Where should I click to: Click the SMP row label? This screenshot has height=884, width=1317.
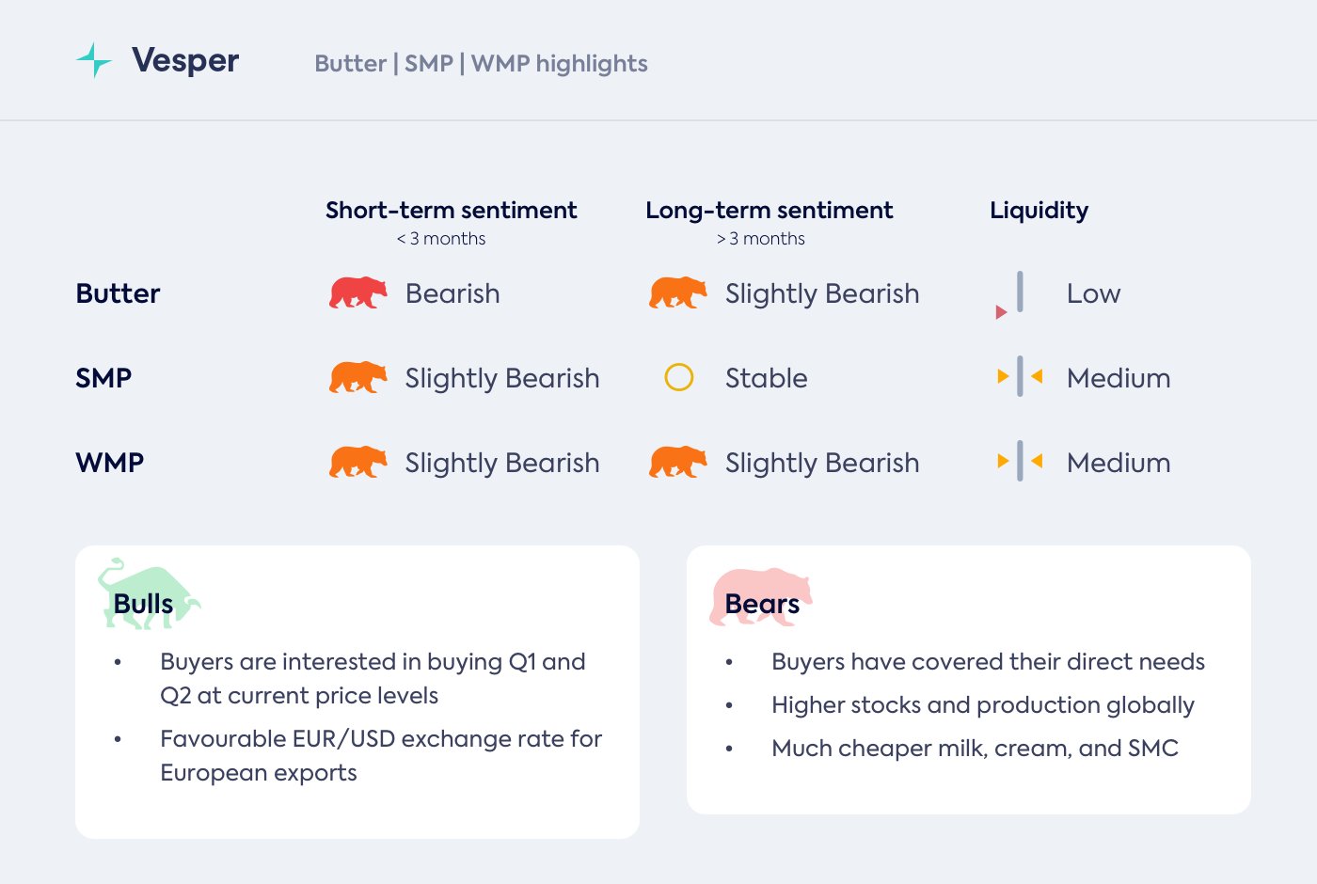(x=103, y=378)
